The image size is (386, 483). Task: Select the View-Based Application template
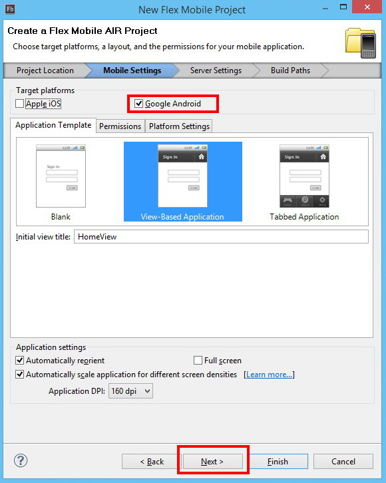pyautogui.click(x=182, y=182)
